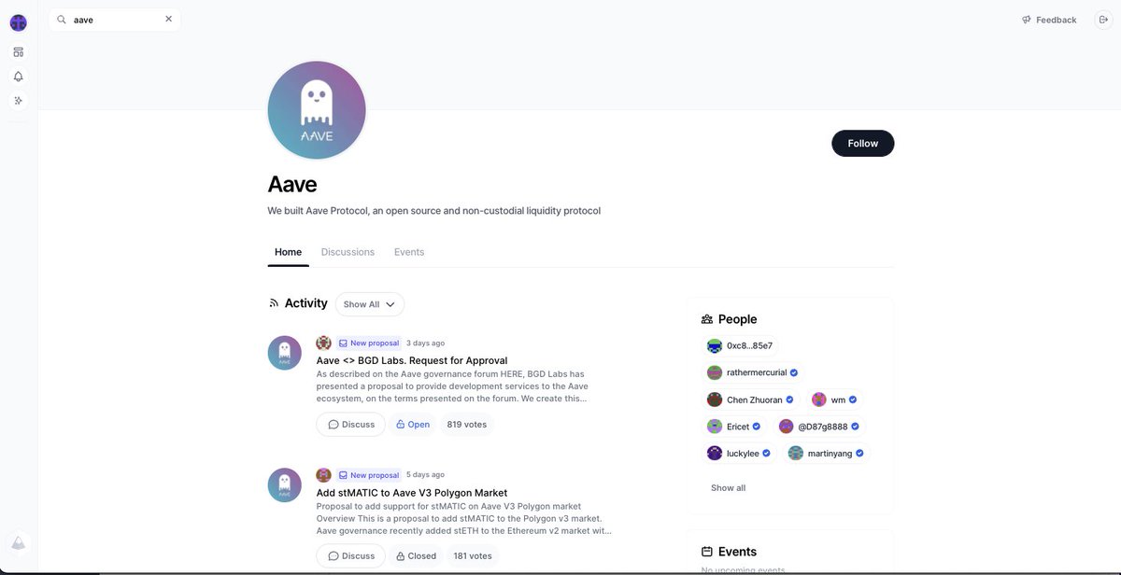The image size is (1121, 575).
Task: Click the Open status on BGD Labs proposal
Action: [x=413, y=424]
